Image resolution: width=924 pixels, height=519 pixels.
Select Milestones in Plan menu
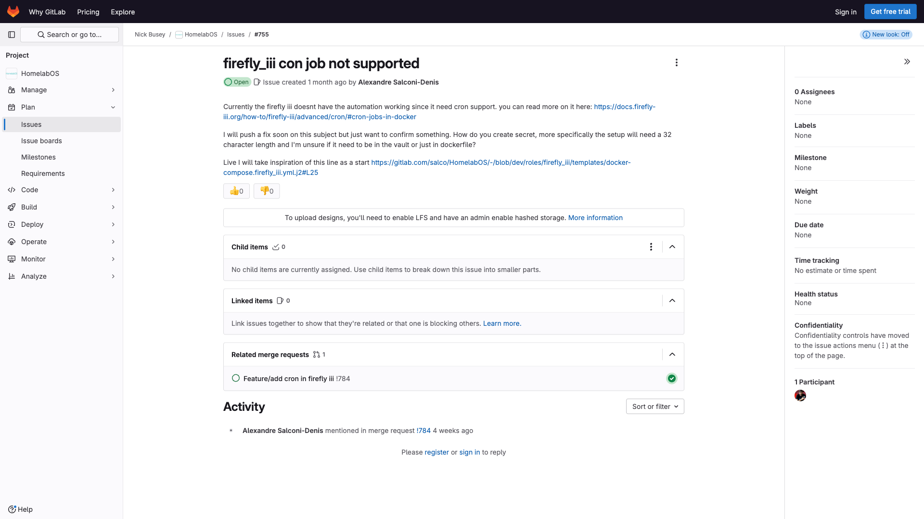pyautogui.click(x=38, y=157)
